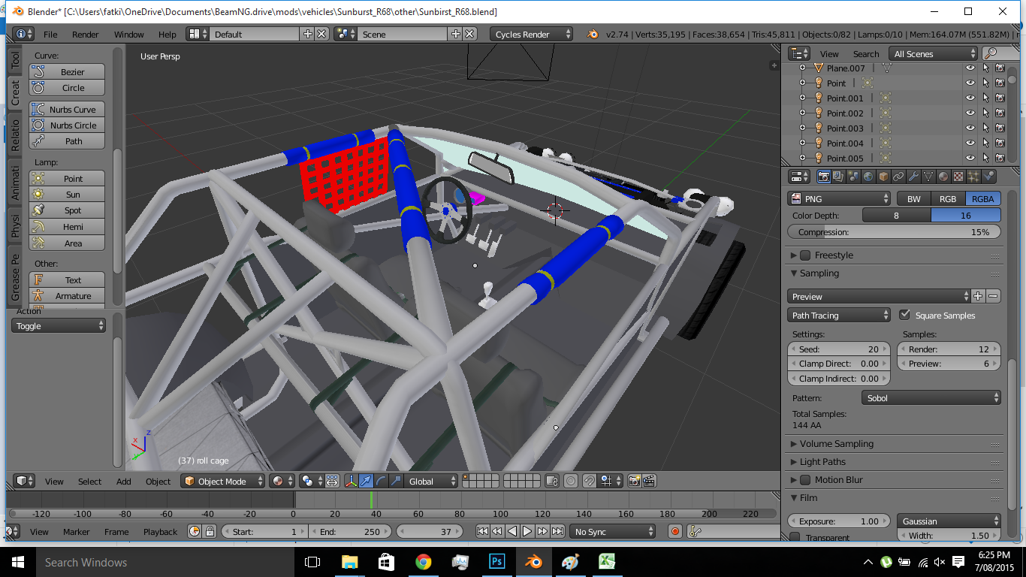The width and height of the screenshot is (1026, 577).
Task: Switch to the Grease Pencil sidebar tab
Action: (x=15, y=276)
